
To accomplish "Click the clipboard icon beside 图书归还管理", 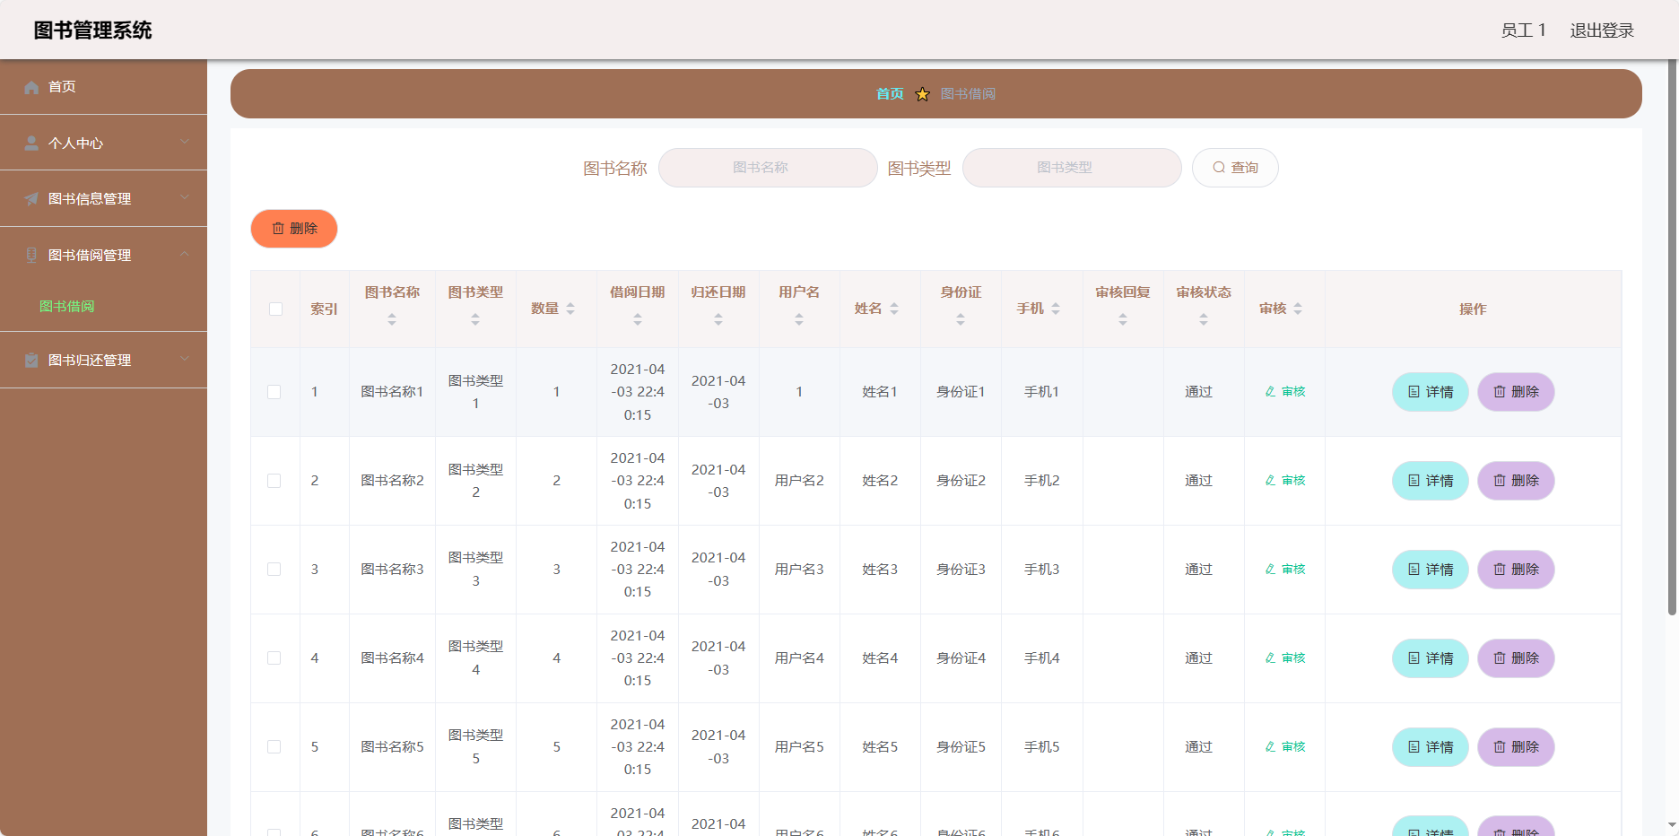I will pyautogui.click(x=31, y=360).
